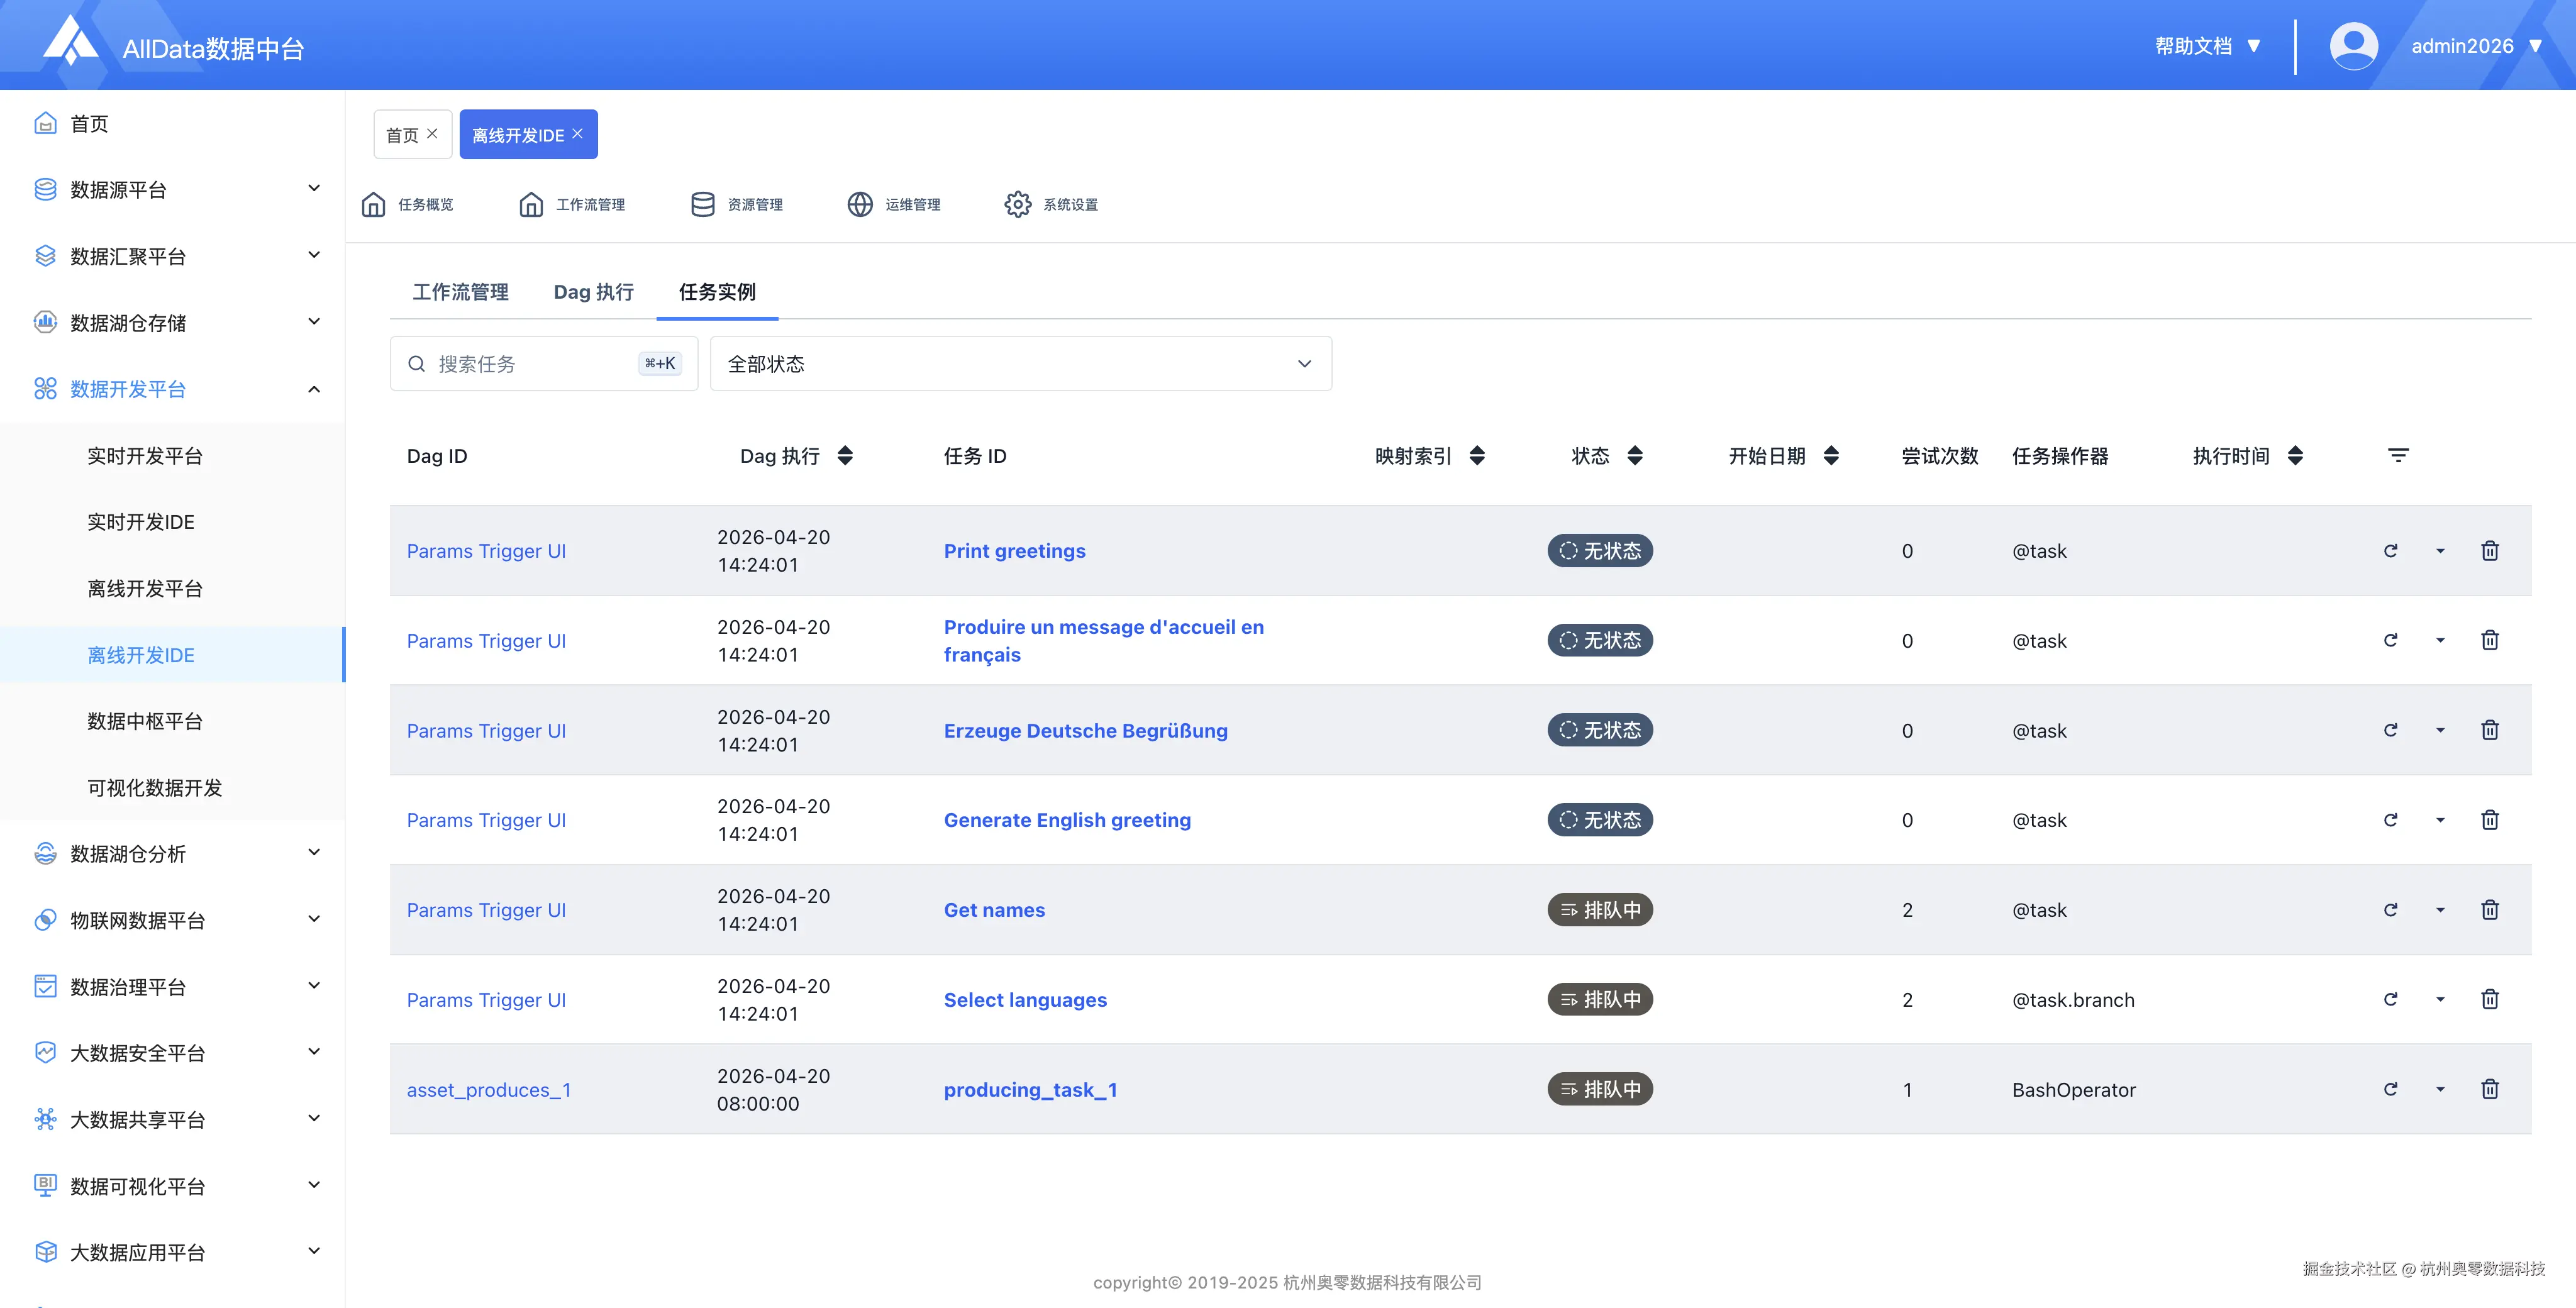Open 资源管理 database icon
This screenshot has height=1308, width=2576.
[702, 204]
